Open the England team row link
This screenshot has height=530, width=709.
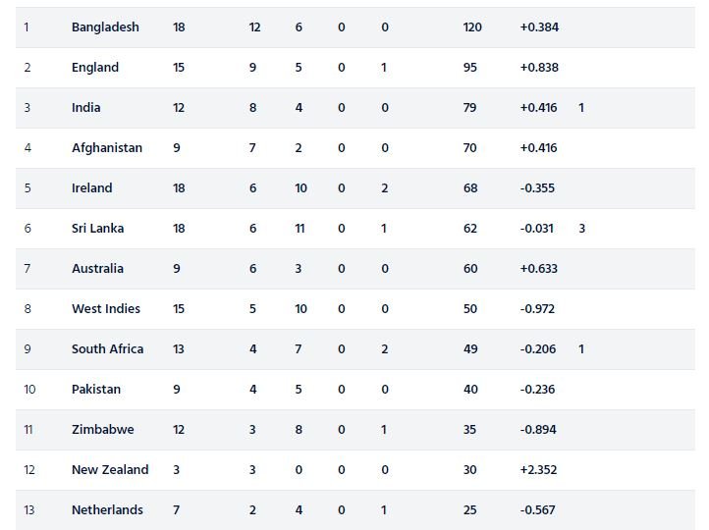pos(95,68)
